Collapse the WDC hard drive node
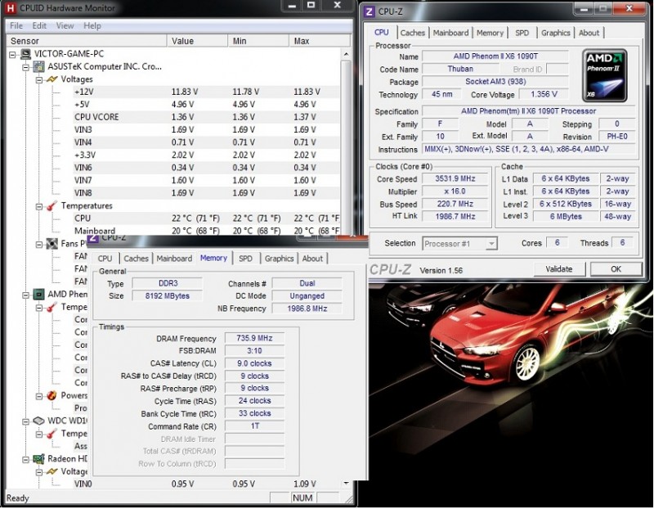The height and width of the screenshot is (509, 654). pos(26,421)
